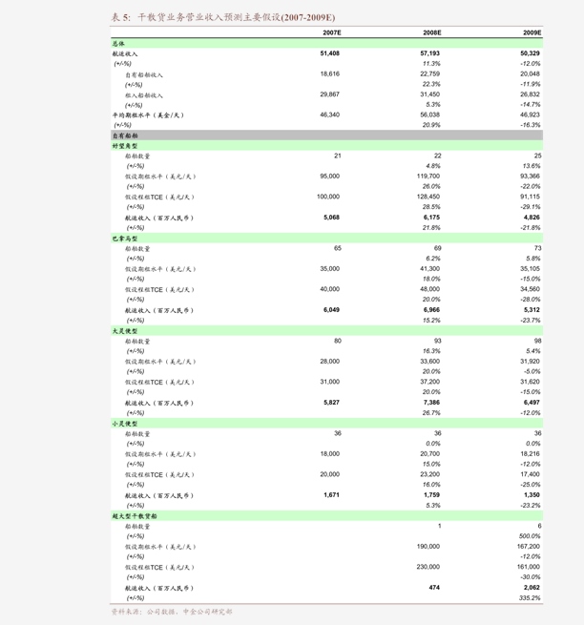
Task: Click the 500.0% growth figure
Action: 529,536
